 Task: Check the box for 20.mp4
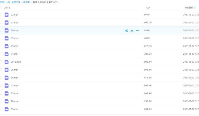pyautogui.click(x=1, y=30)
